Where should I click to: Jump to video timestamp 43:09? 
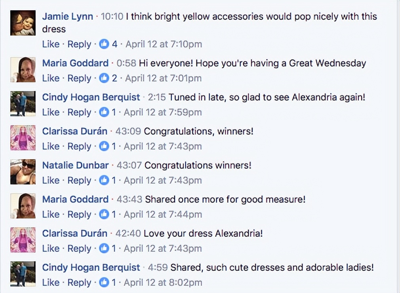128,131
